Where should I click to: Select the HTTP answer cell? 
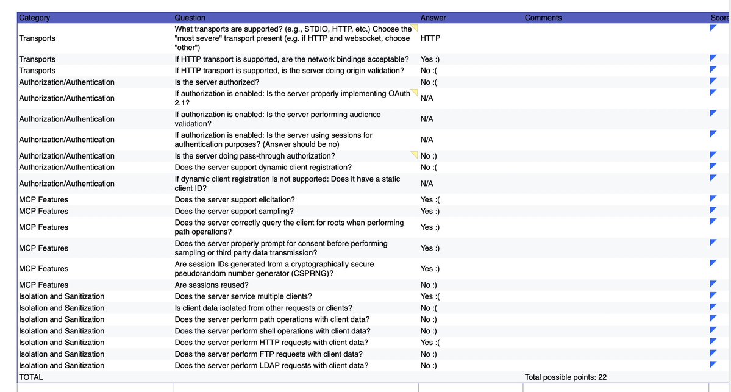(x=430, y=38)
